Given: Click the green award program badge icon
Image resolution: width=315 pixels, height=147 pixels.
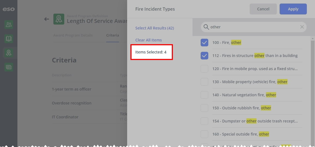Looking at the screenshot, I should click(59, 19).
